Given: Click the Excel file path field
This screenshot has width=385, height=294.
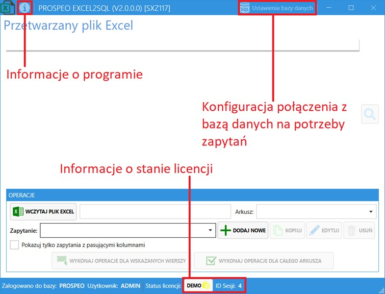Looking at the screenshot, I should coord(155,212).
